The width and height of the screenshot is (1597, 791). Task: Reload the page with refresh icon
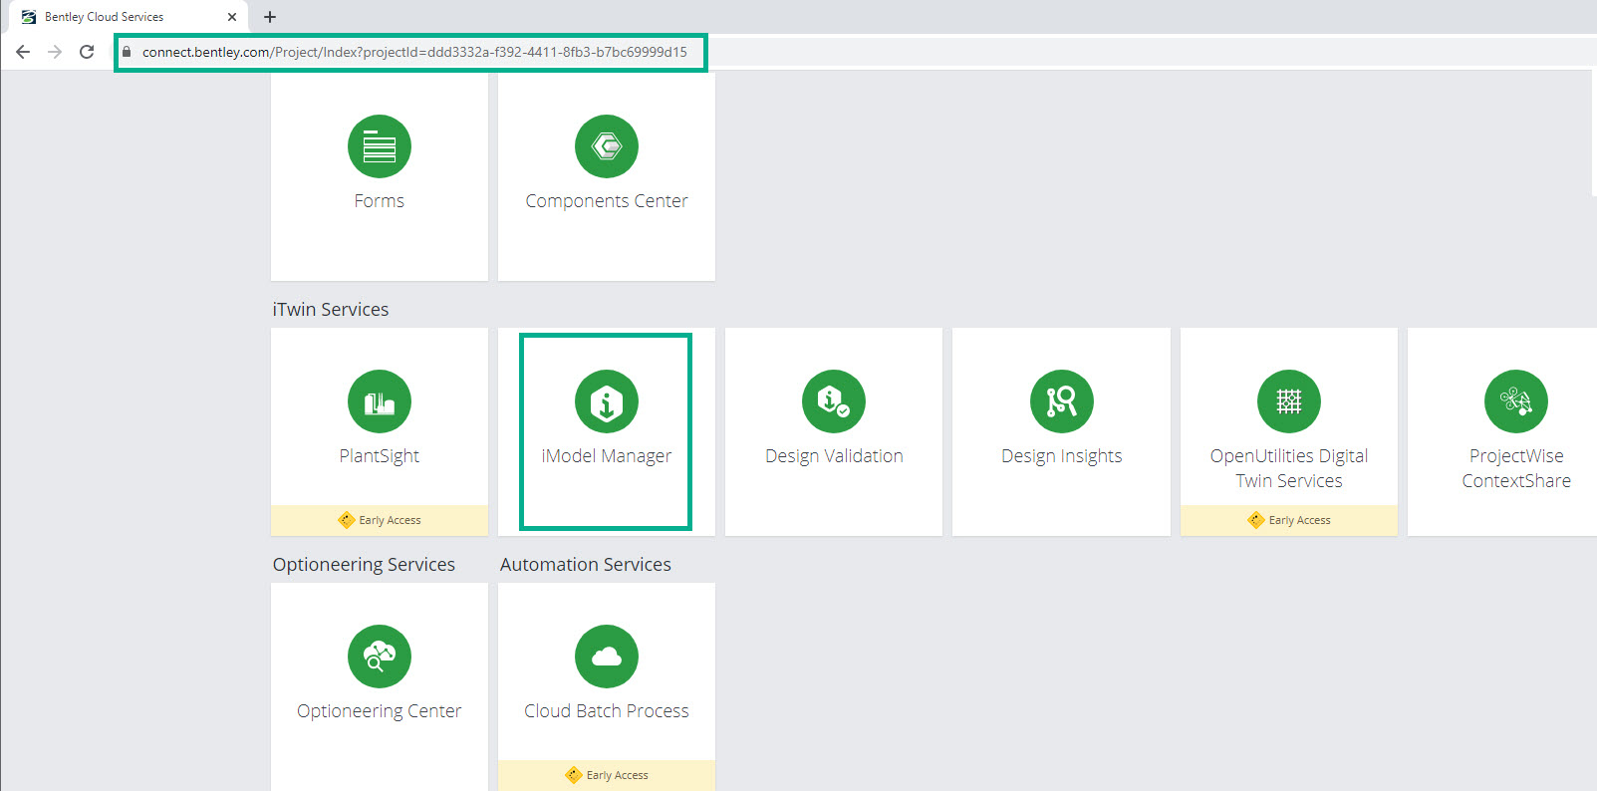click(87, 52)
